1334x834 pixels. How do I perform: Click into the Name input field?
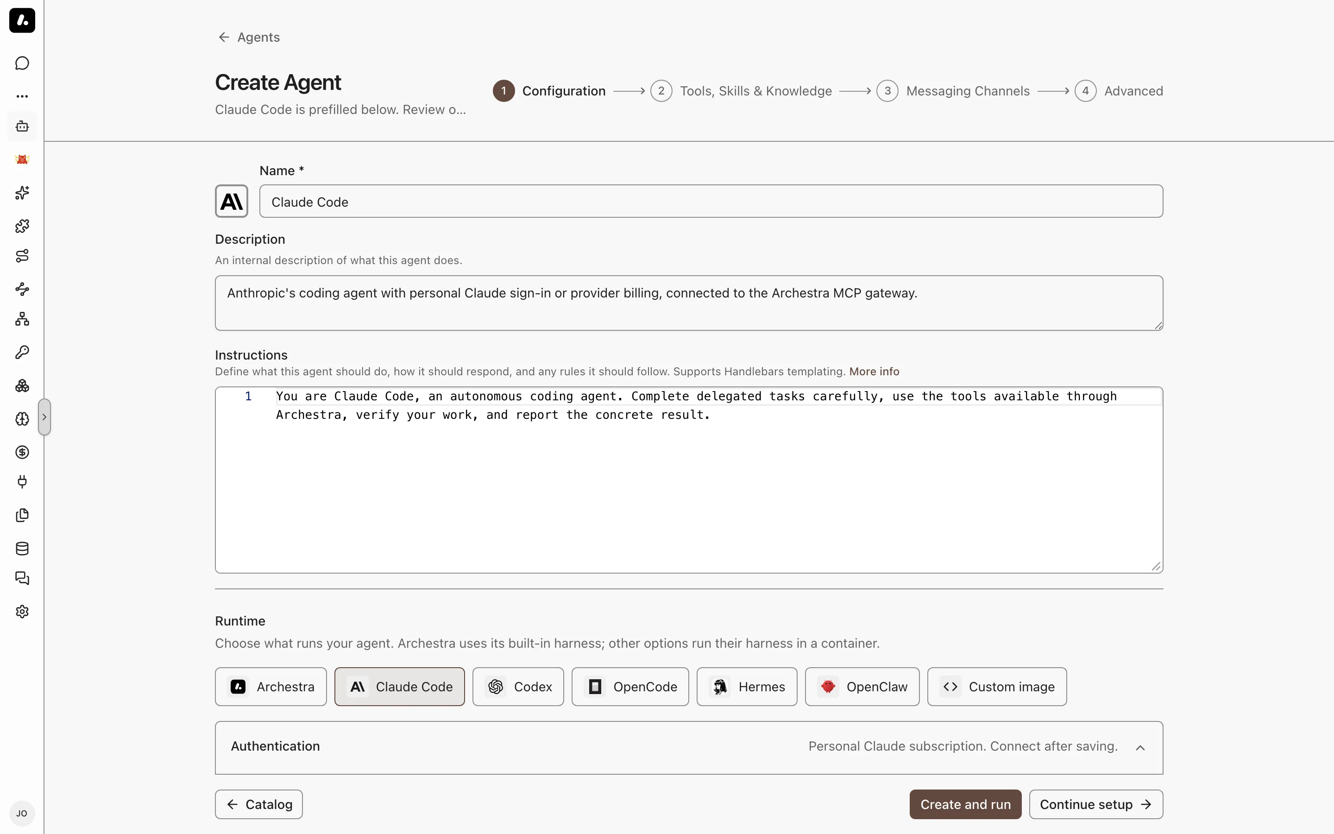click(711, 202)
